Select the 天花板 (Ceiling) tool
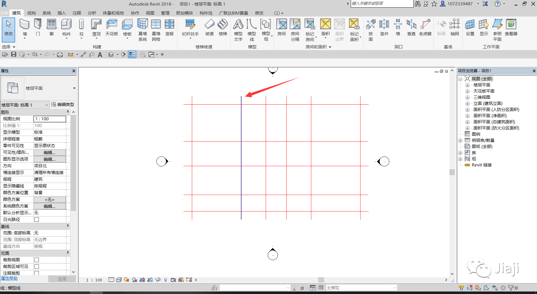The width and height of the screenshot is (537, 294). [112, 28]
